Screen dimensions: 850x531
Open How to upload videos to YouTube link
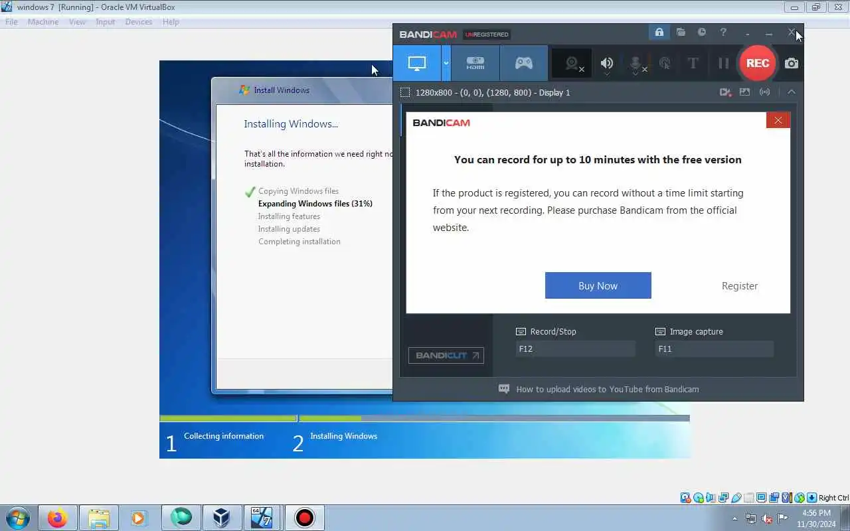click(x=607, y=389)
